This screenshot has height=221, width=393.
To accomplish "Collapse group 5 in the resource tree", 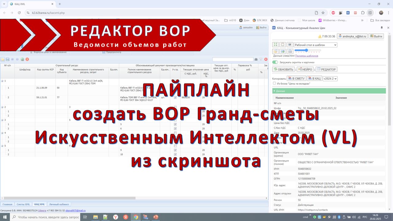I will coord(2,146).
